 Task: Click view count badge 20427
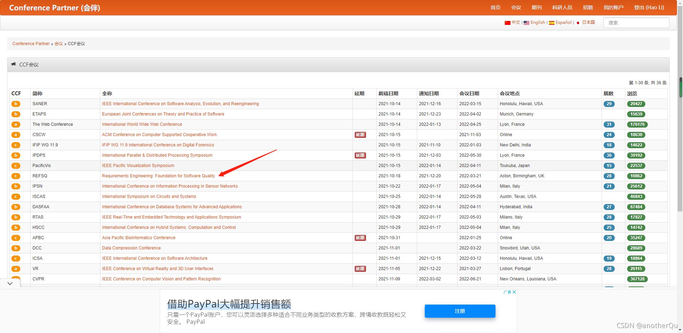click(636, 104)
